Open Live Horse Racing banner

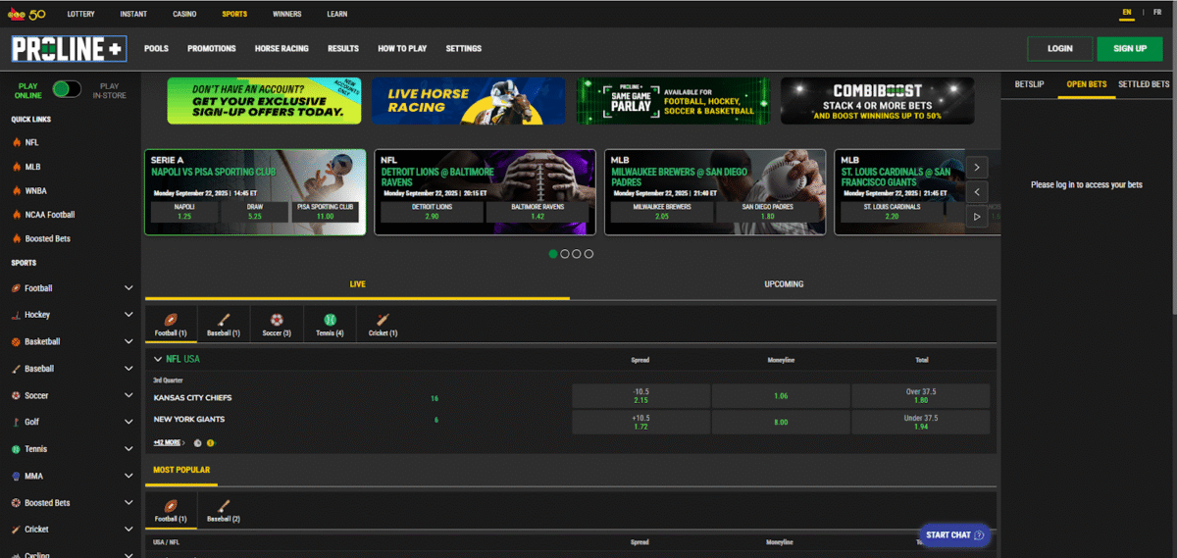coord(468,101)
